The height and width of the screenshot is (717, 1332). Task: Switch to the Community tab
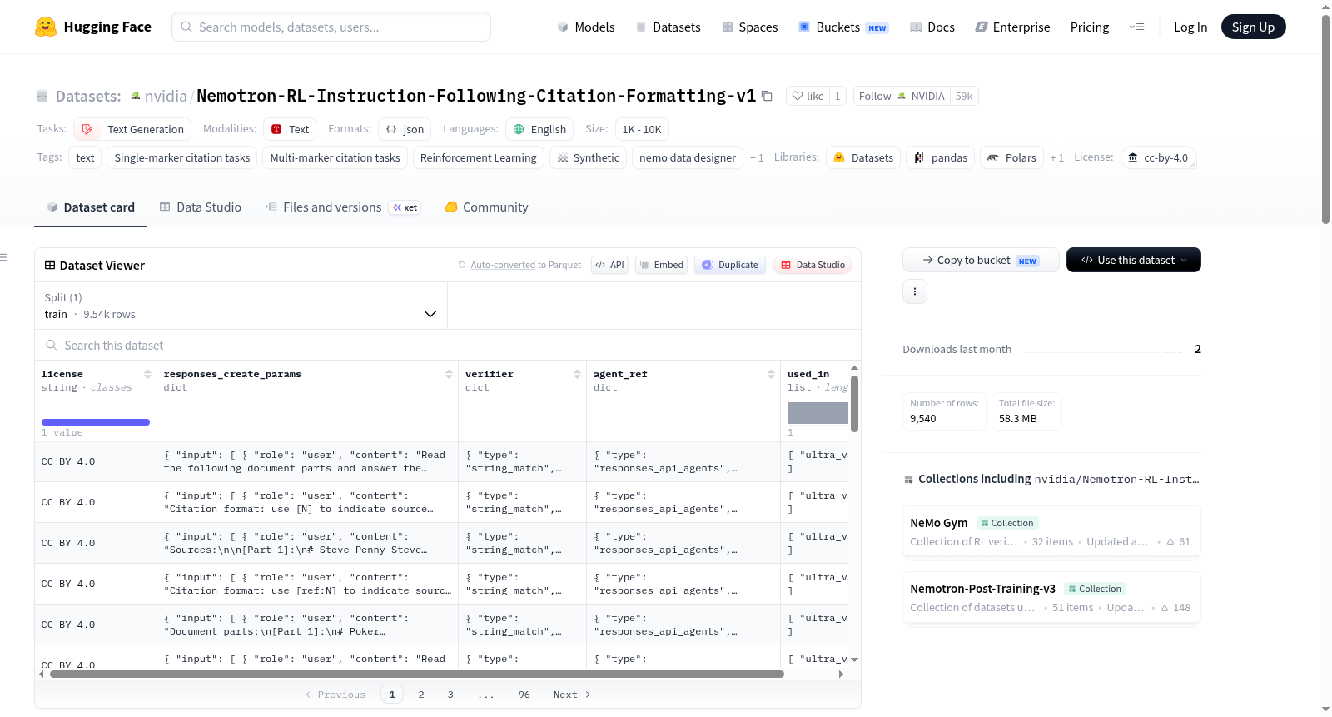pyautogui.click(x=486, y=207)
